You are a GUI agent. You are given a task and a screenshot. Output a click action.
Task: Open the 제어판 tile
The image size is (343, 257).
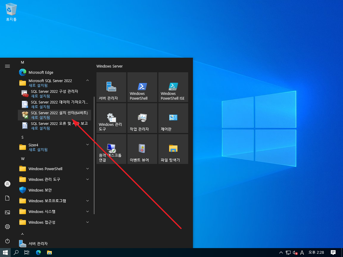(173, 118)
